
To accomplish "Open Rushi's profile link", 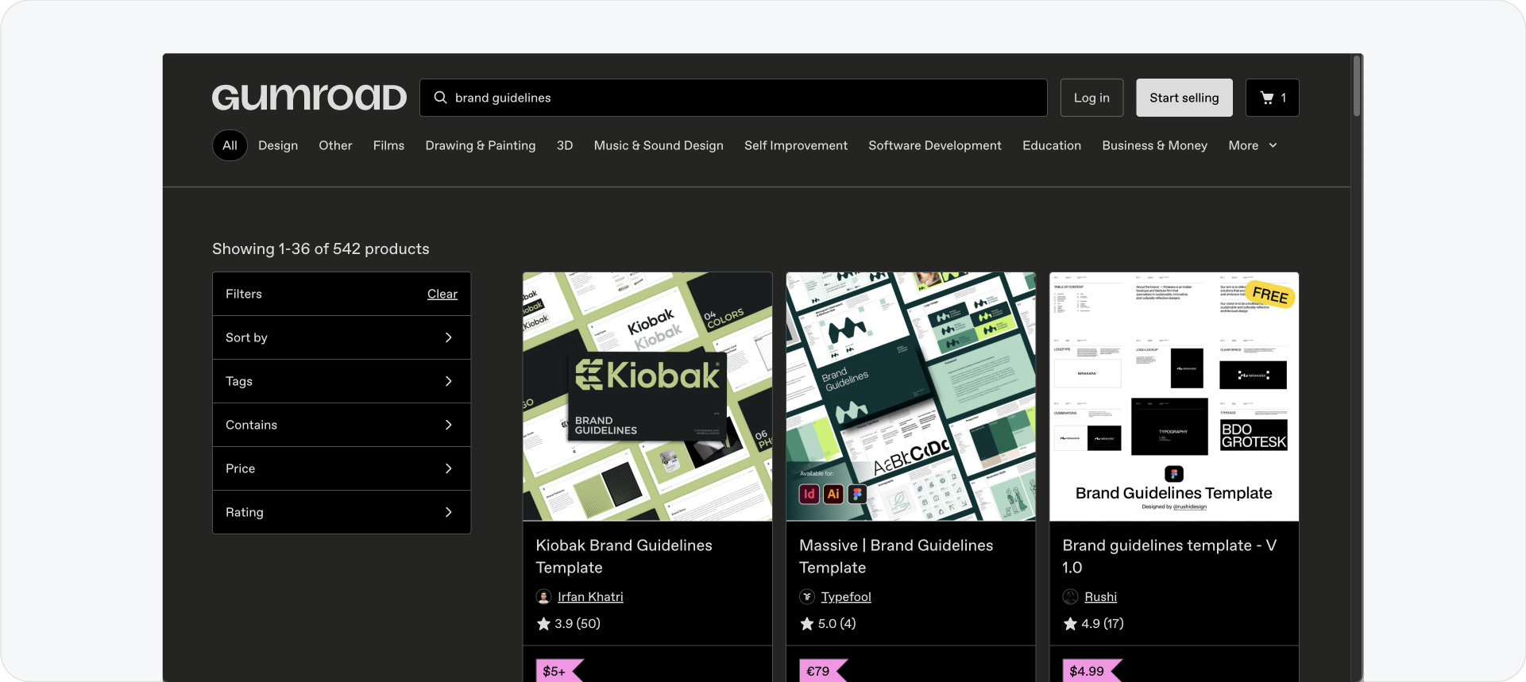I will [x=1100, y=596].
